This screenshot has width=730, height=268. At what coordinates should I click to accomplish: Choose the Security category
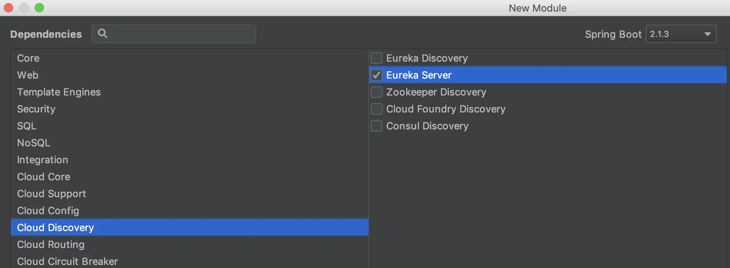(x=36, y=109)
